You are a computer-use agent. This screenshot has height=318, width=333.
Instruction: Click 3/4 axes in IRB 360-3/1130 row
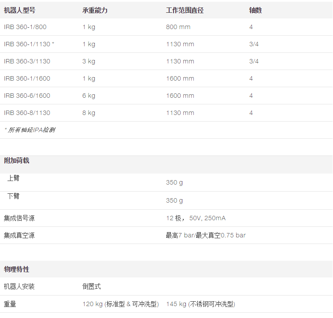(254, 61)
